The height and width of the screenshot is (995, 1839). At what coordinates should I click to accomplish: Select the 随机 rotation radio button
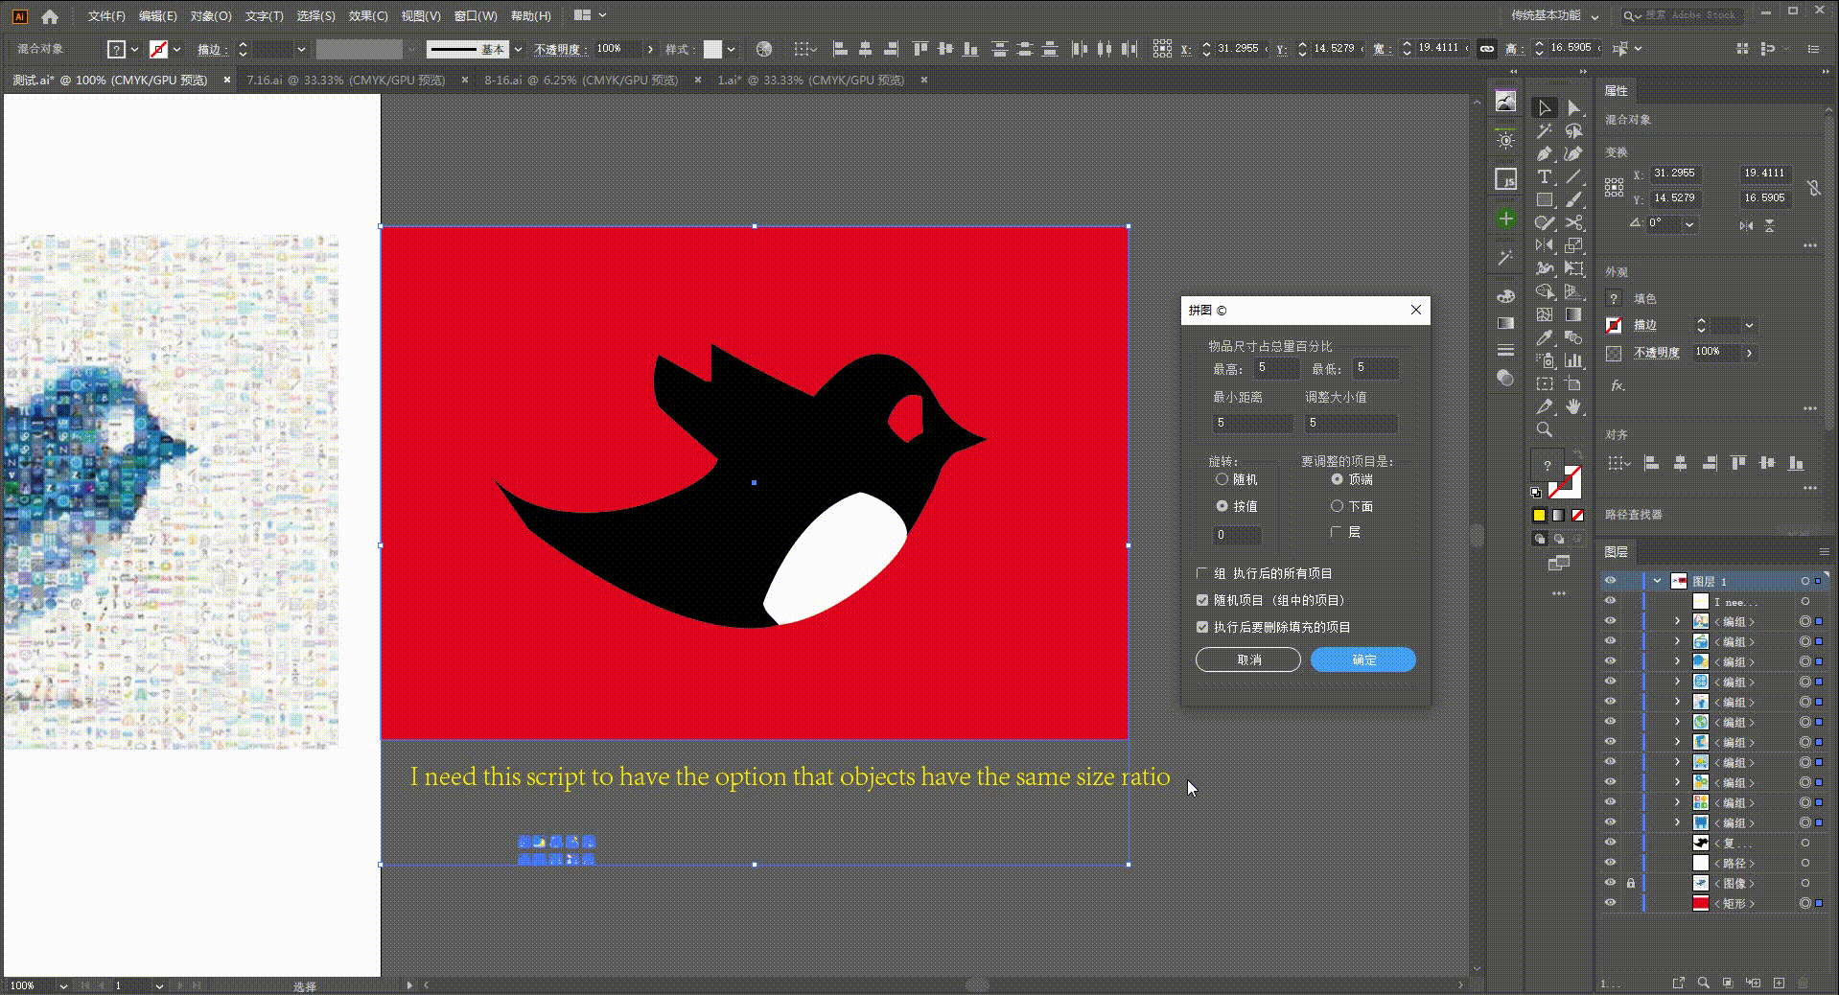coord(1222,479)
